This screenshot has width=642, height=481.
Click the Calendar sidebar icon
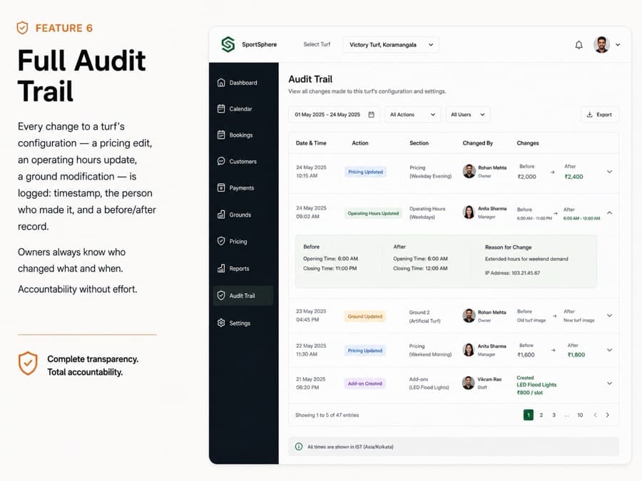coord(221,108)
